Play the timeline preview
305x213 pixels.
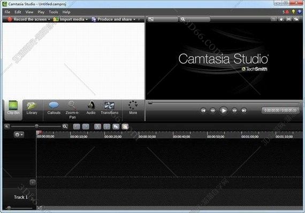[x=224, y=111]
